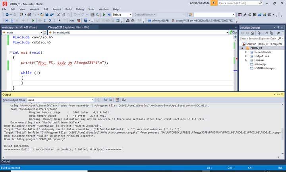The width and height of the screenshot is (286, 172).
Task: Click 'Build succeeded' status bar text
Action: (10, 168)
